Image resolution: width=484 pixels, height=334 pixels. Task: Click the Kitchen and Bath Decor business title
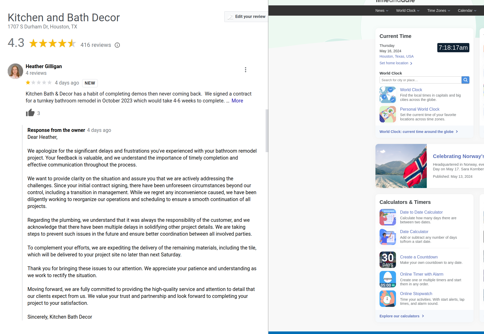coord(64,17)
